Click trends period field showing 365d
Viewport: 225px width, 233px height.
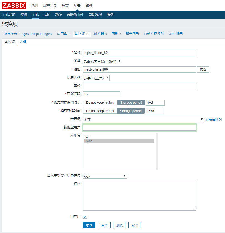coord(155,111)
